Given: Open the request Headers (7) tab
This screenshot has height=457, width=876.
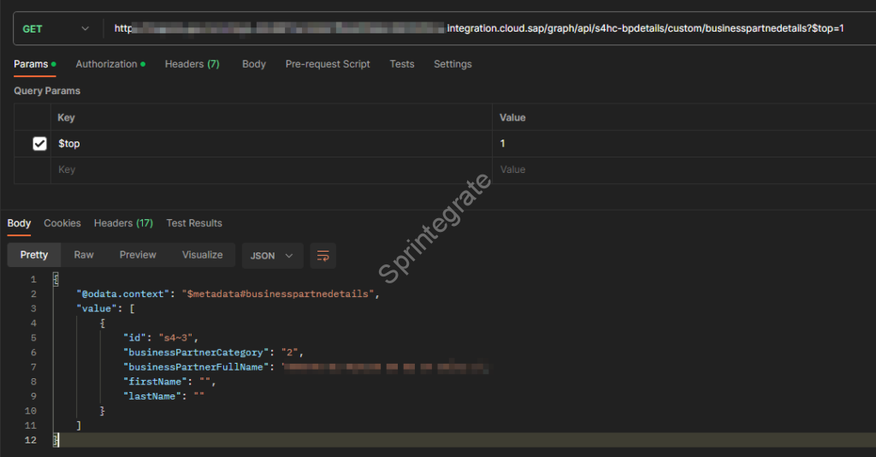Looking at the screenshot, I should pyautogui.click(x=192, y=64).
